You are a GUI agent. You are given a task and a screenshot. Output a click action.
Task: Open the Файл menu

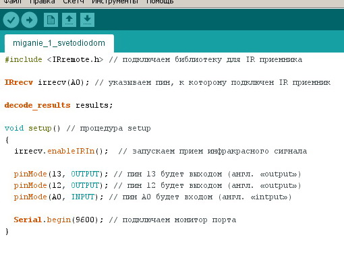click(13, 2)
